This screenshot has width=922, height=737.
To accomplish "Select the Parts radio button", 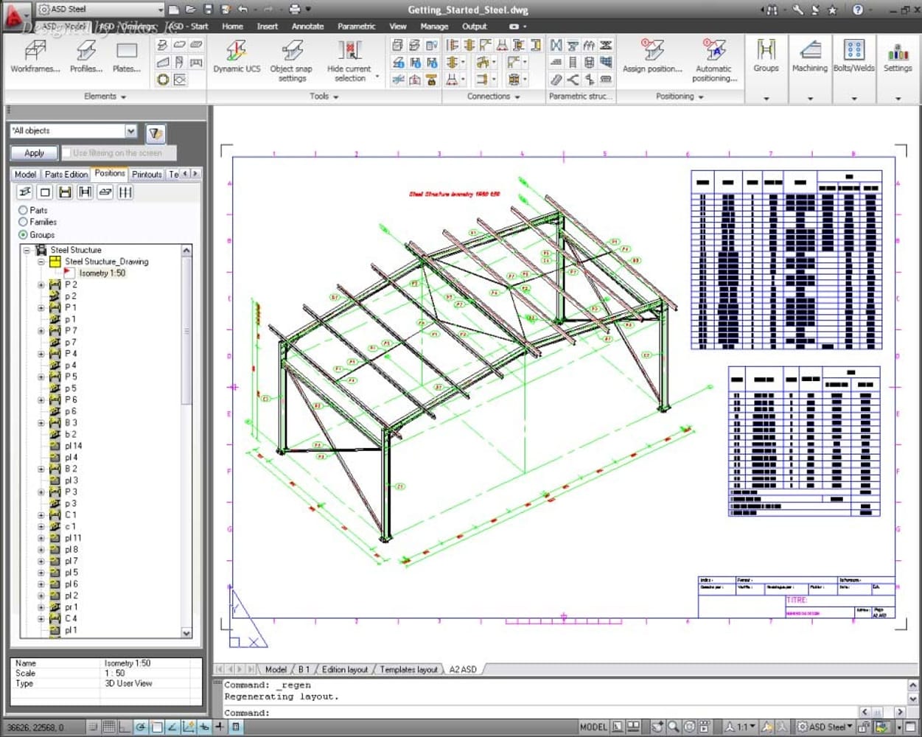I will [23, 210].
